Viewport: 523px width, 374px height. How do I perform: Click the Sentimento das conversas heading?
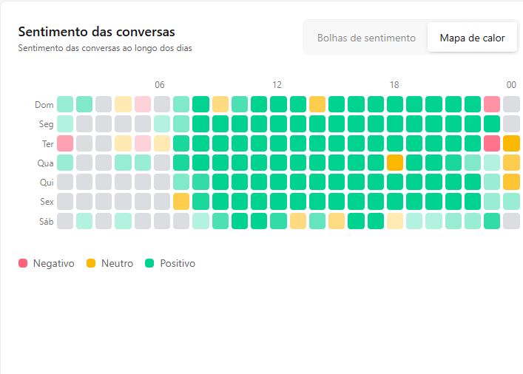(96, 32)
